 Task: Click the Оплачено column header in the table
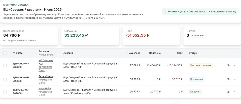155,53
